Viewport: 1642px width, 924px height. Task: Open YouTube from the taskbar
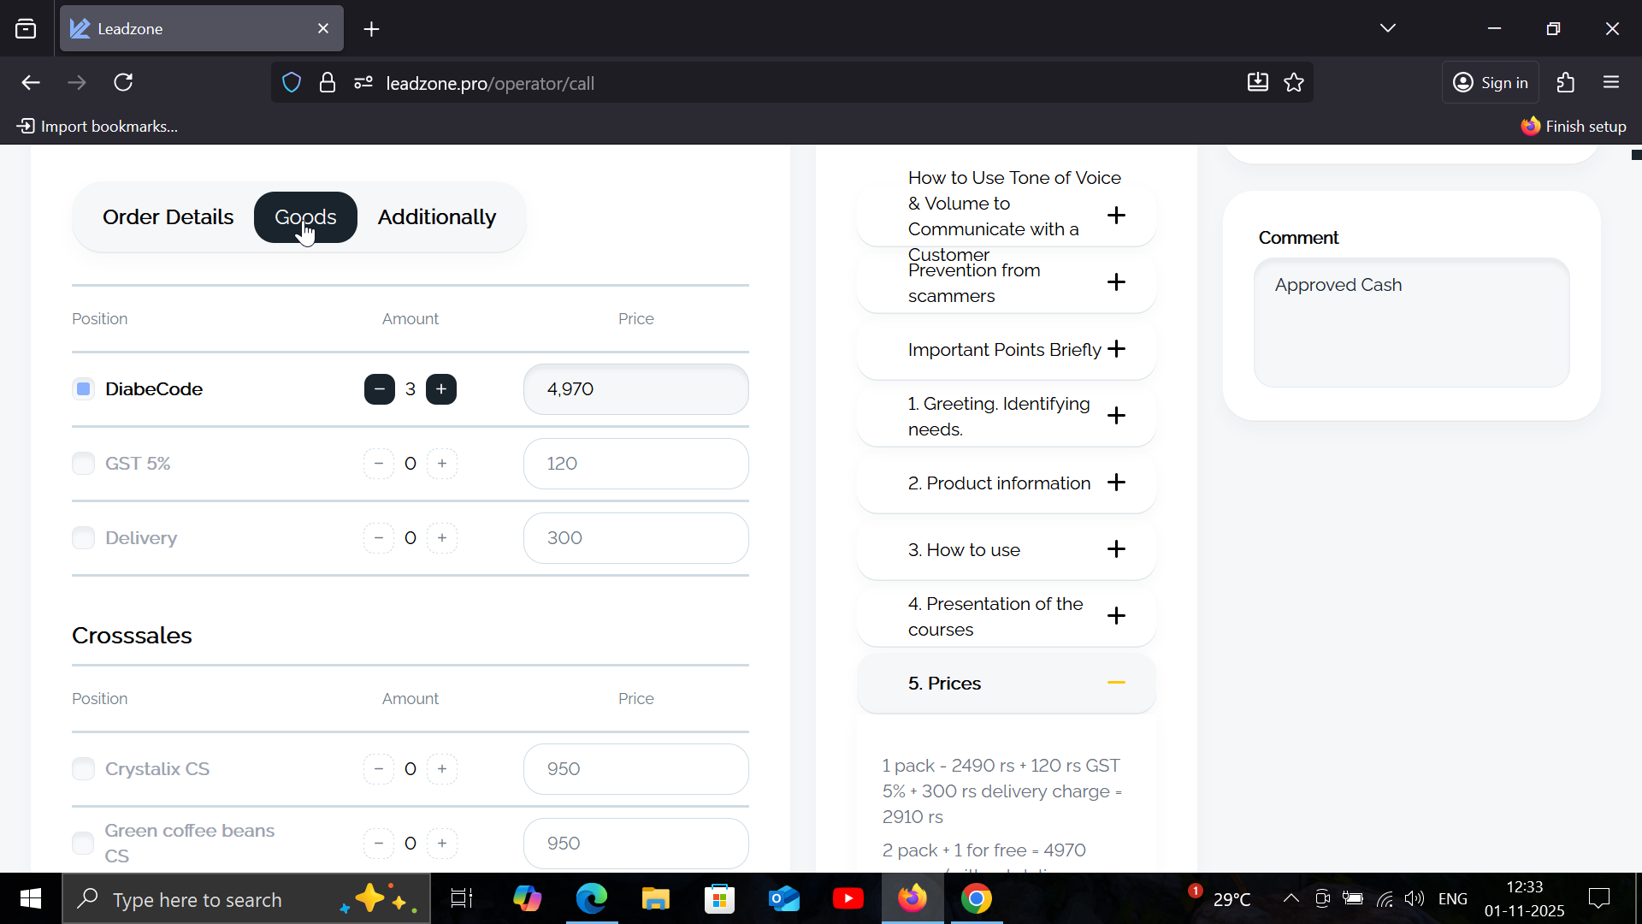[848, 899]
